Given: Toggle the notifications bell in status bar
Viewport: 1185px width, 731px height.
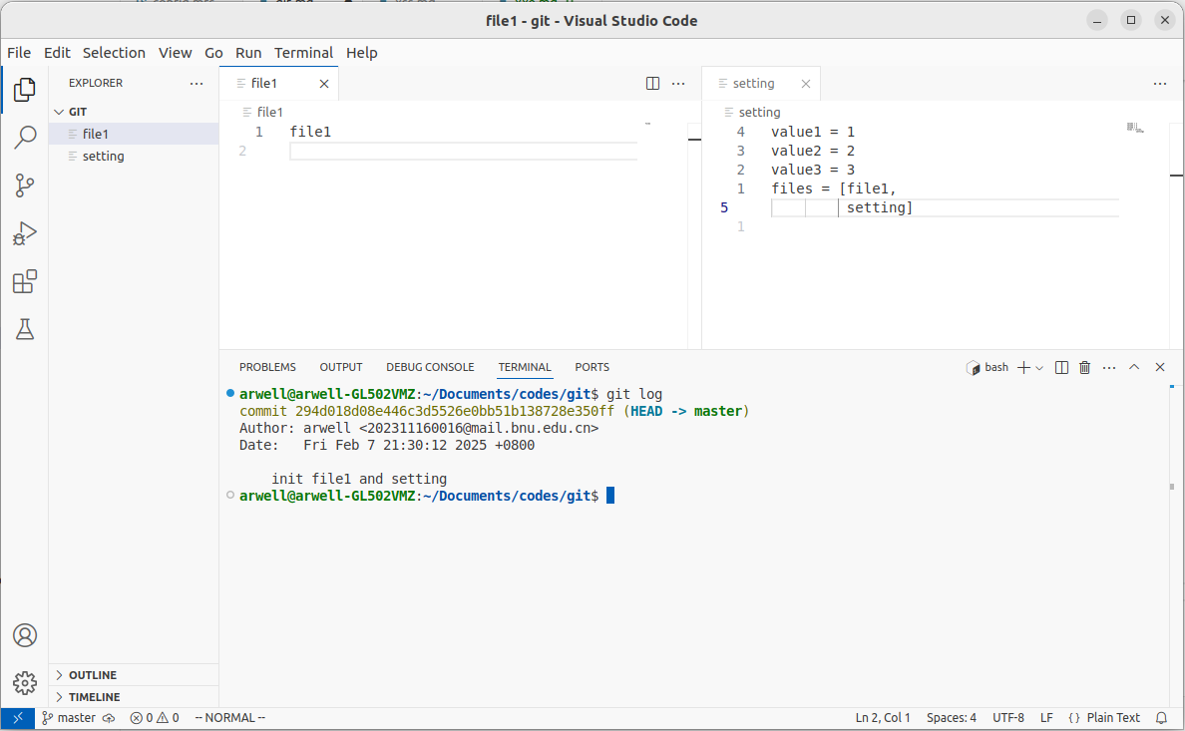Looking at the screenshot, I should coord(1161,718).
